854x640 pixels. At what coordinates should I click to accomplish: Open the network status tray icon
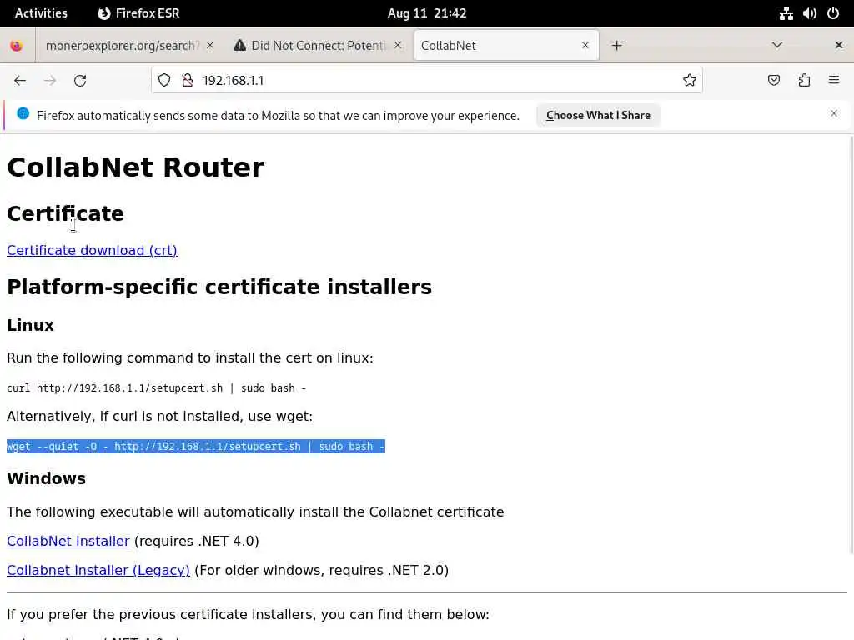[x=786, y=13]
